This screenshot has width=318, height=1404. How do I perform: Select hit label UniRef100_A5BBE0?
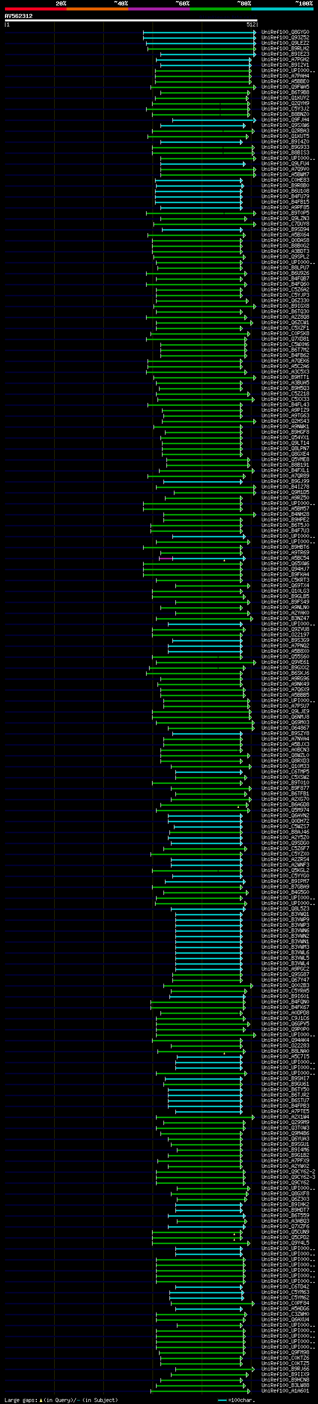pos(285,81)
